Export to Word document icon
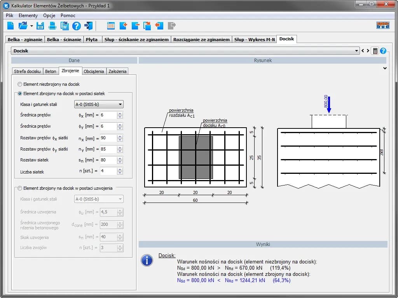 click(x=65, y=26)
